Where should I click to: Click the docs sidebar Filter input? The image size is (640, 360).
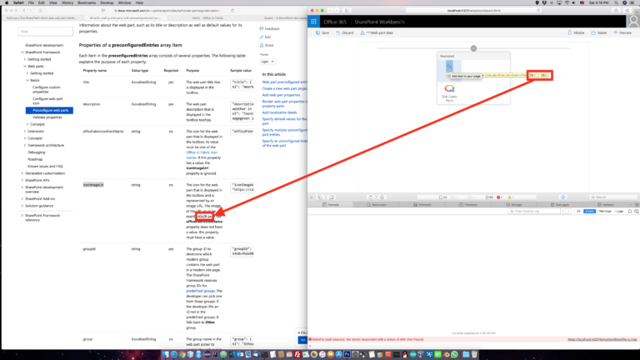coord(45,32)
